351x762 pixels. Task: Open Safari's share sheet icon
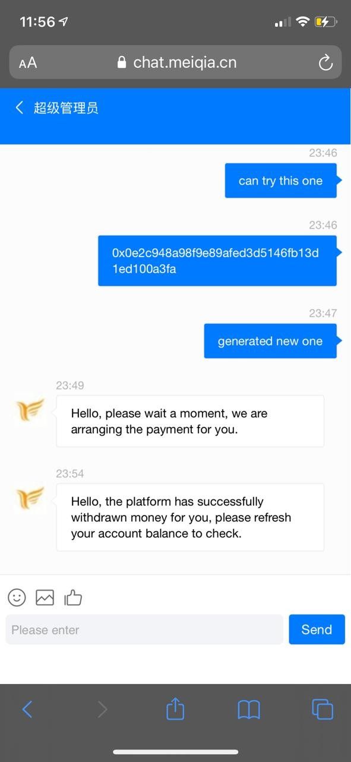(175, 708)
